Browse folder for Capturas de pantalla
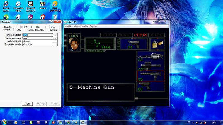The height and width of the screenshot is (125, 223). click(x=55, y=44)
